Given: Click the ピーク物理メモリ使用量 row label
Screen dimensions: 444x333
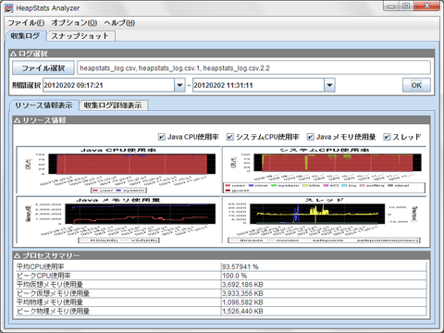Looking at the screenshot, I should click(53, 312).
